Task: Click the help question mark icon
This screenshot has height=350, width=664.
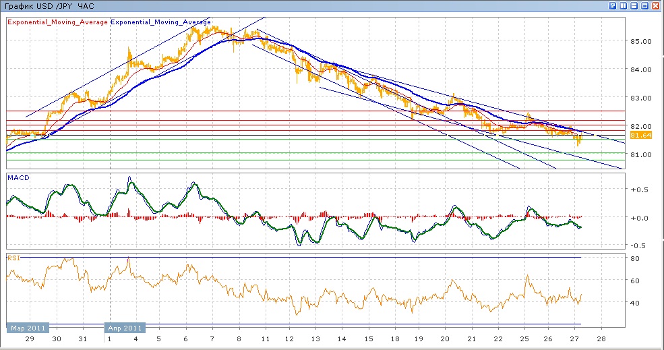Action: click(x=613, y=5)
